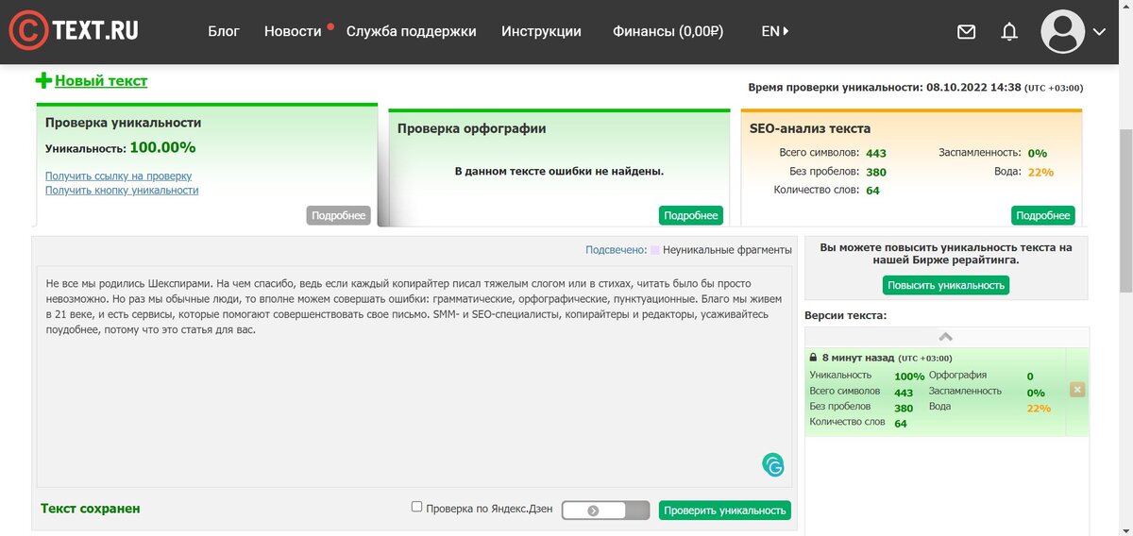
Task: Delete the saved text version with X
Action: (1077, 390)
